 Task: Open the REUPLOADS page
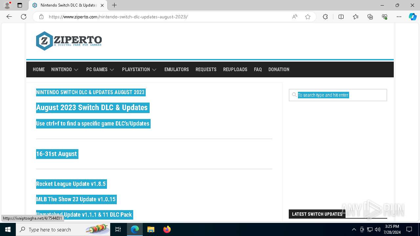(235, 69)
